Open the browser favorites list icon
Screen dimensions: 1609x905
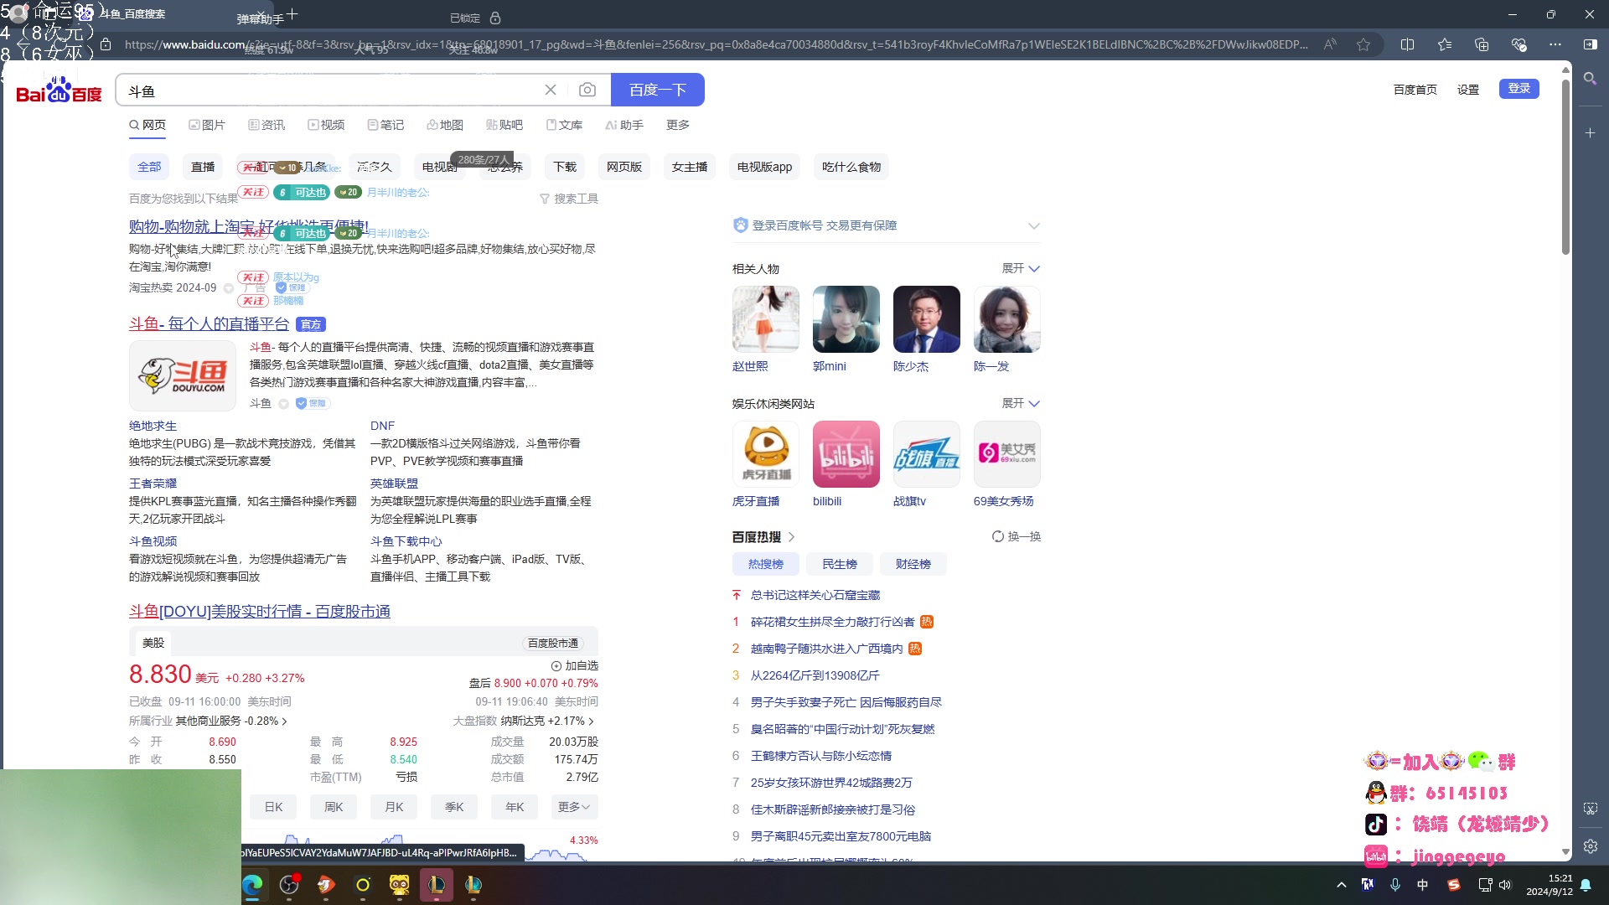1445,44
